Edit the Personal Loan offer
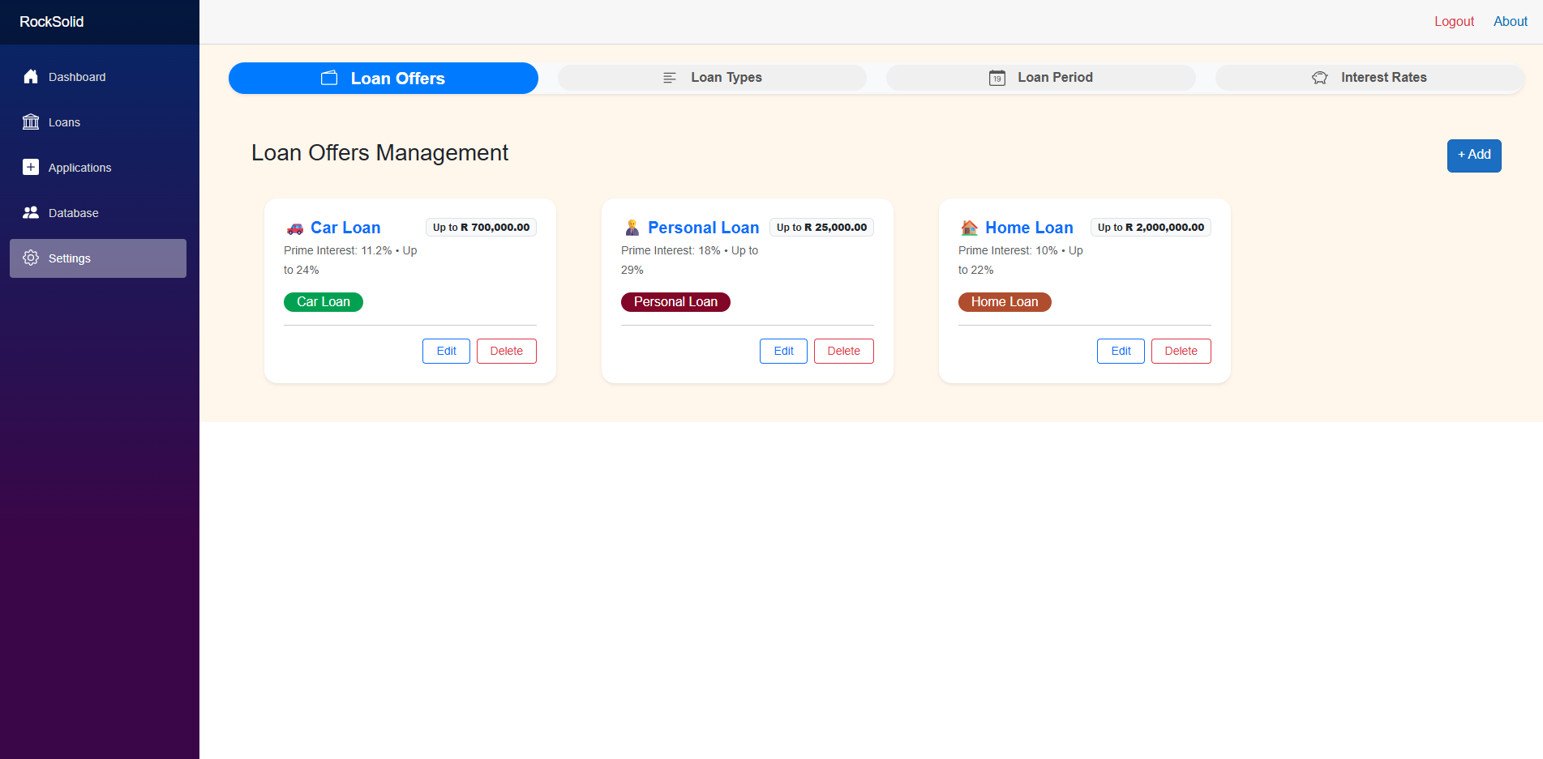 click(x=783, y=352)
